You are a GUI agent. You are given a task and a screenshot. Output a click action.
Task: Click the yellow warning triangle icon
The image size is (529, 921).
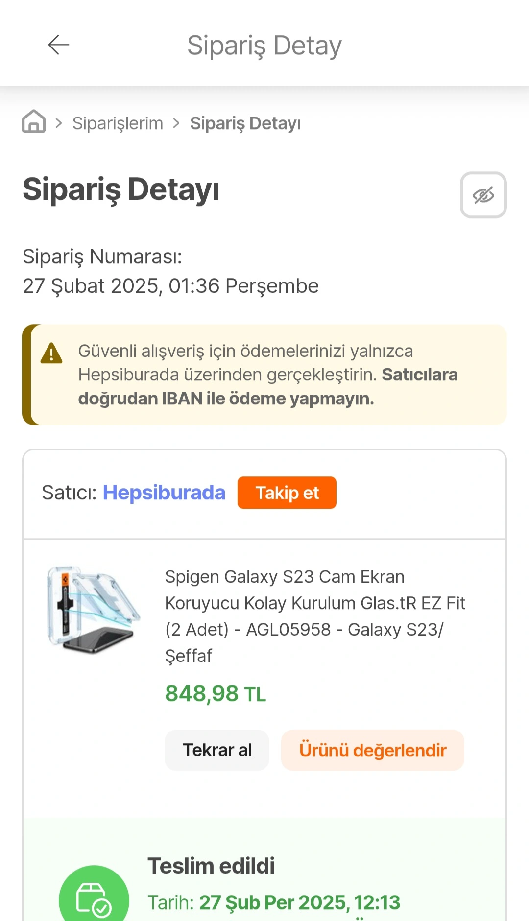pyautogui.click(x=51, y=353)
